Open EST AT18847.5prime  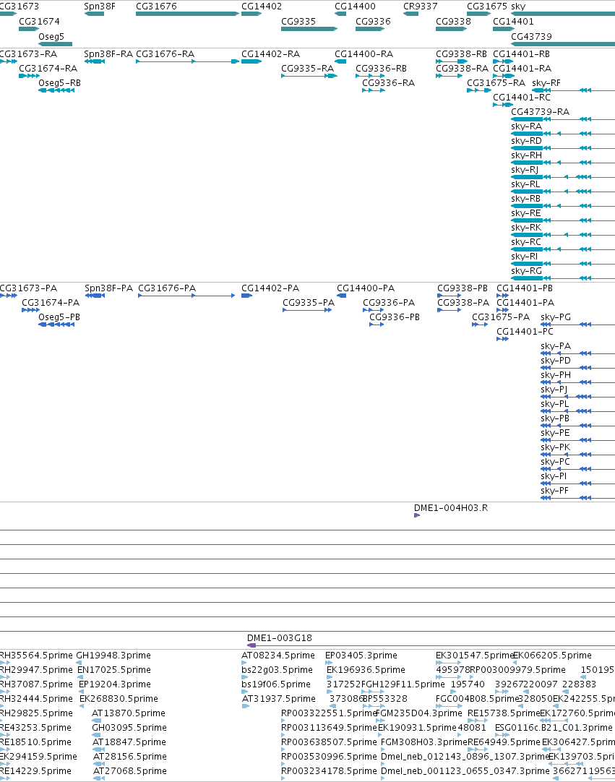click(99, 749)
